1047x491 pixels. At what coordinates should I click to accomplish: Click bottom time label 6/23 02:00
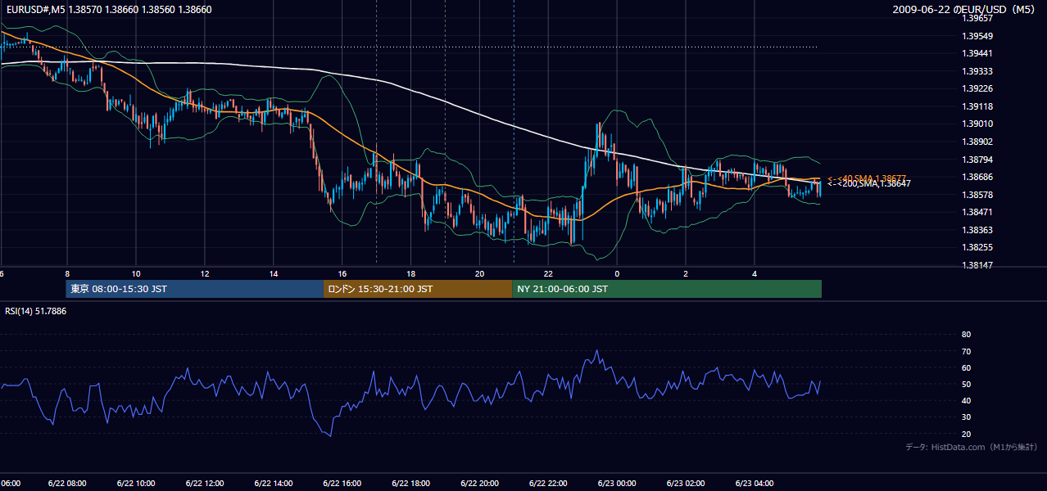coord(686,483)
